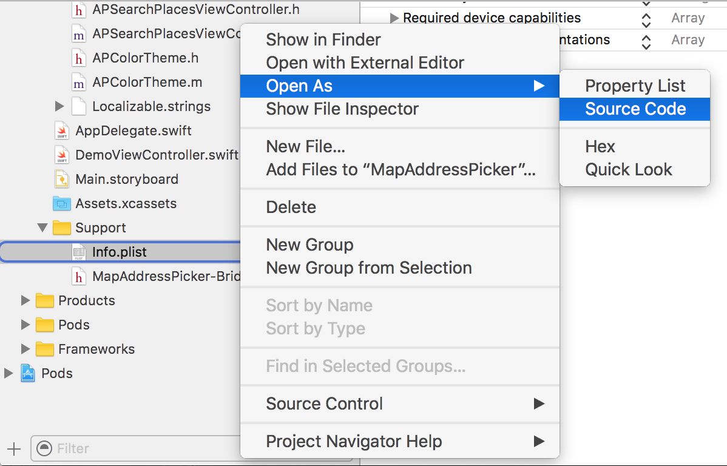
Task: Click the Main.storyboard file icon
Action: [61, 180]
